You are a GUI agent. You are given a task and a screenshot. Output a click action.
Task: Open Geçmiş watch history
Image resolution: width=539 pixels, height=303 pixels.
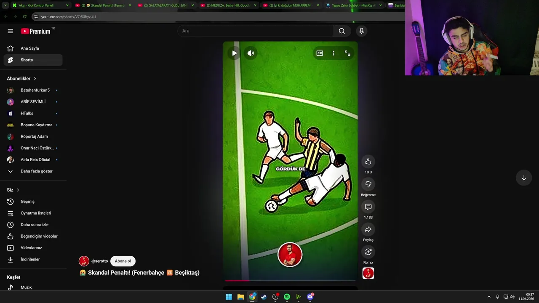tap(33, 202)
